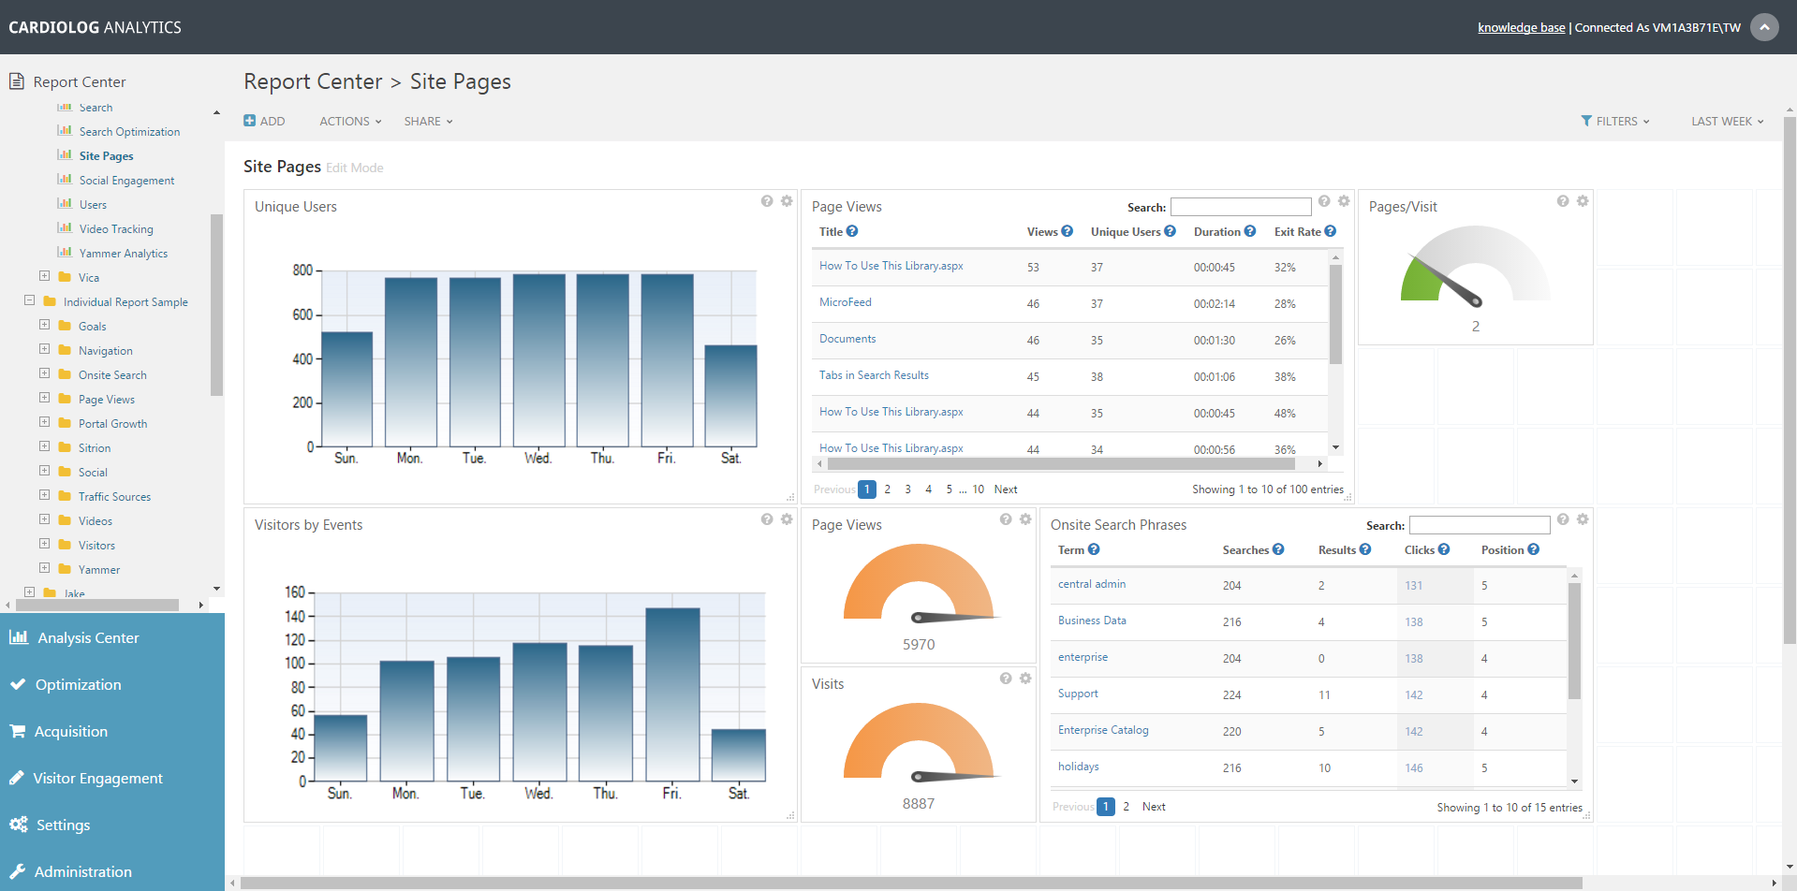Open Social Engagement report
This screenshot has height=891, width=1797.
tap(126, 181)
